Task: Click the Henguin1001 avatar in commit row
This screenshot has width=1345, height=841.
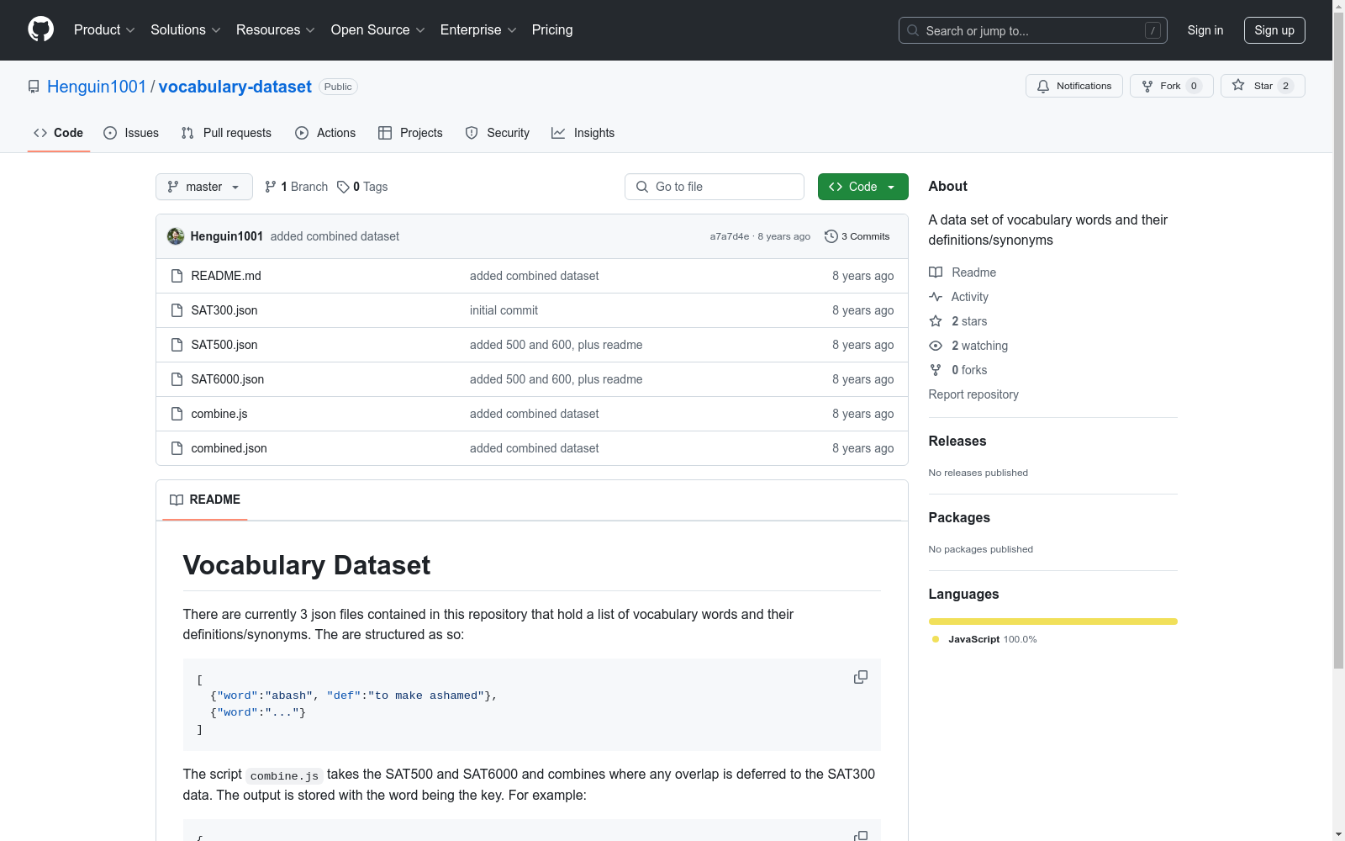Action: coord(176,236)
